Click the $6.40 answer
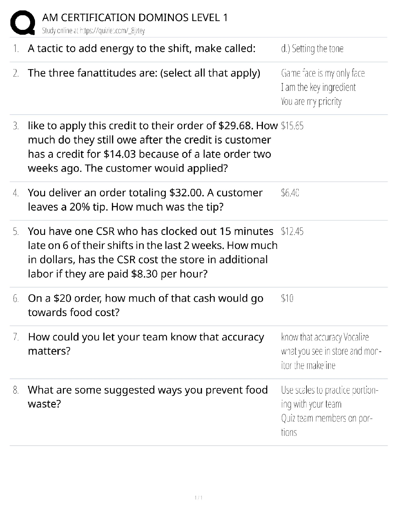 (x=290, y=193)
